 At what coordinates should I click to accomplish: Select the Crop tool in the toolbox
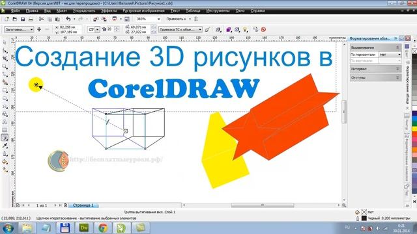click(5, 58)
